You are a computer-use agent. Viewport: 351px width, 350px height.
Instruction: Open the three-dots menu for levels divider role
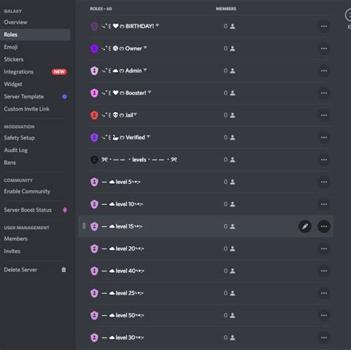pyautogui.click(x=324, y=159)
